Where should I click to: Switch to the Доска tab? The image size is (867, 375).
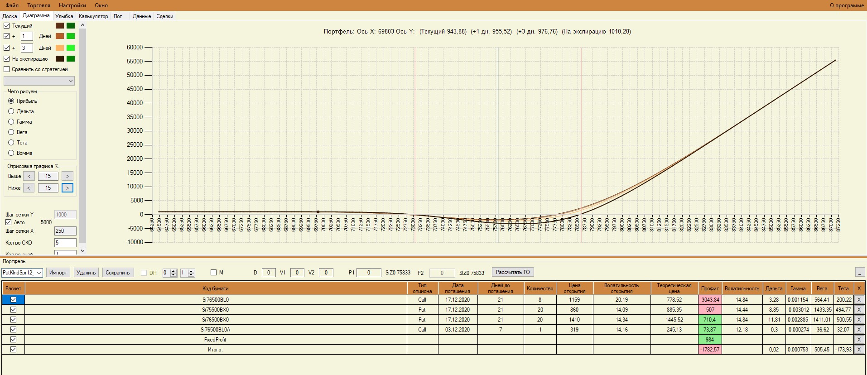tap(10, 16)
